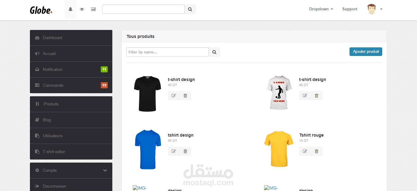417x191 pixels.
Task: Open Notification menu item
Action: click(x=71, y=70)
